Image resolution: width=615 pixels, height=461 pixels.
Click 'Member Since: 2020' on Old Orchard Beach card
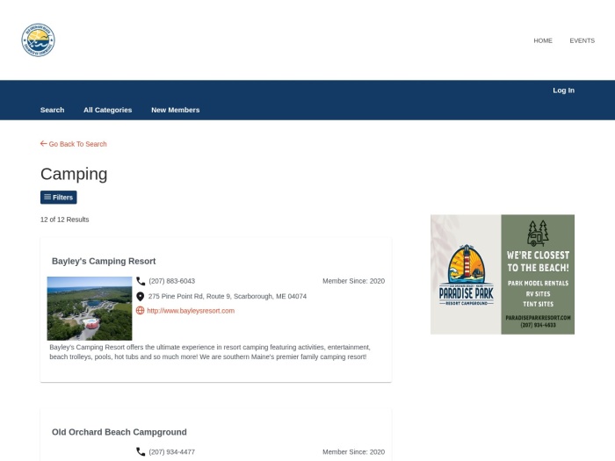click(353, 452)
